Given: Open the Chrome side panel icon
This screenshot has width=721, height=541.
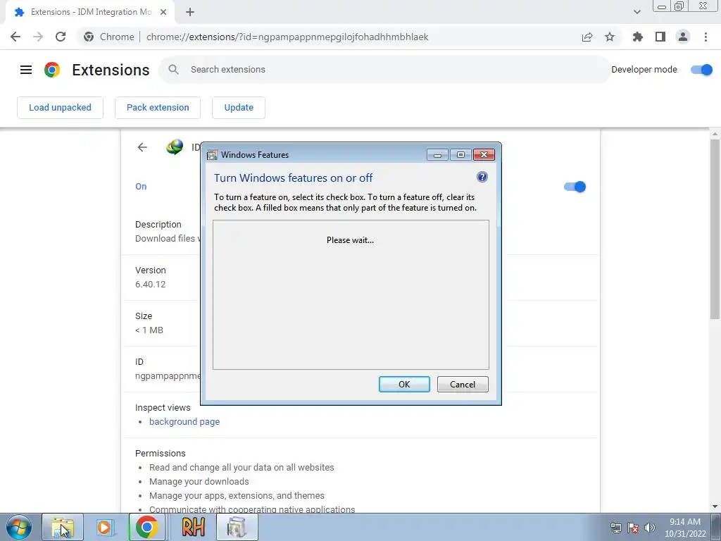Looking at the screenshot, I should (660, 37).
